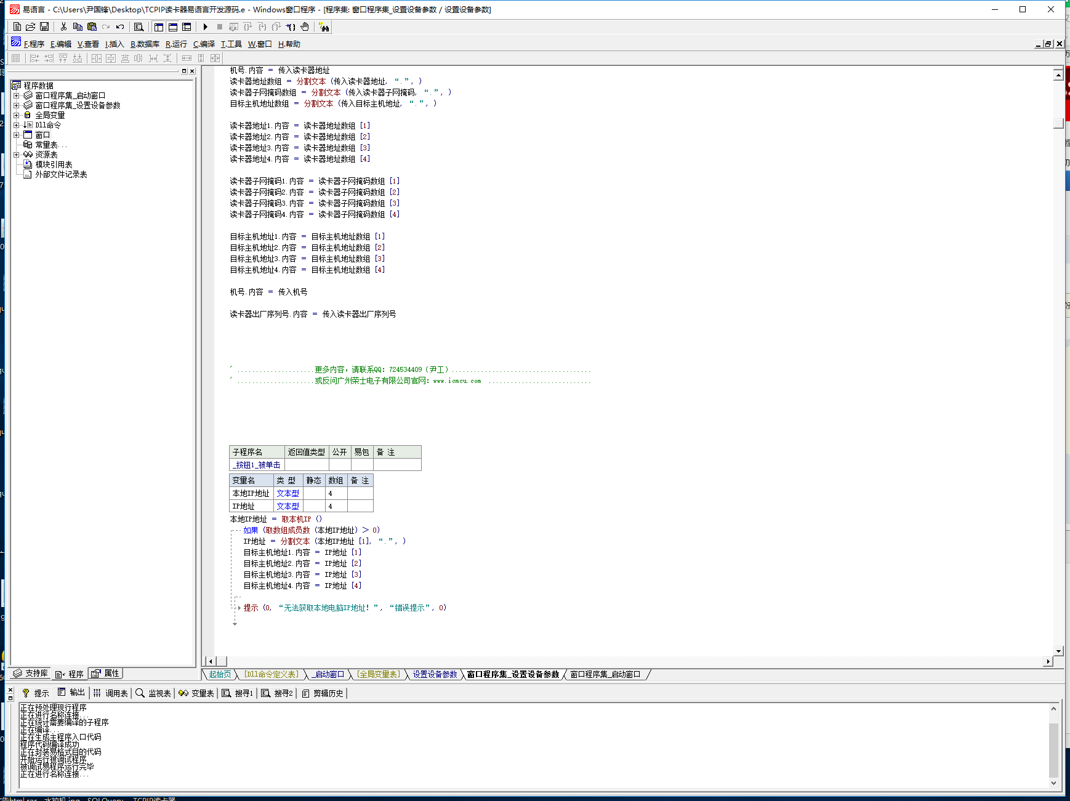The width and height of the screenshot is (1070, 801).
Task: Click editor horizontal scroll right arrow
Action: tap(1048, 661)
